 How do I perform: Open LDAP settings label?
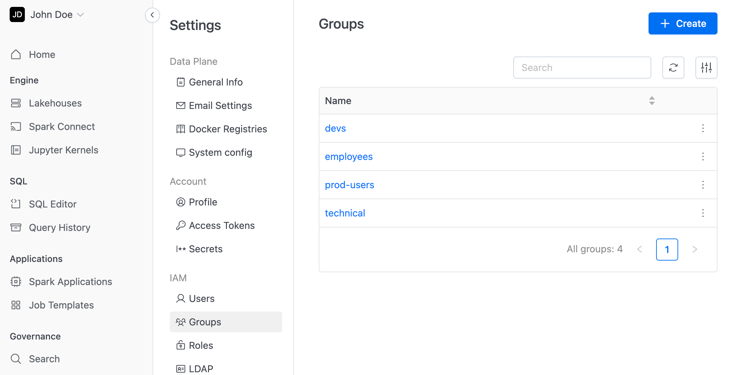pyautogui.click(x=201, y=369)
